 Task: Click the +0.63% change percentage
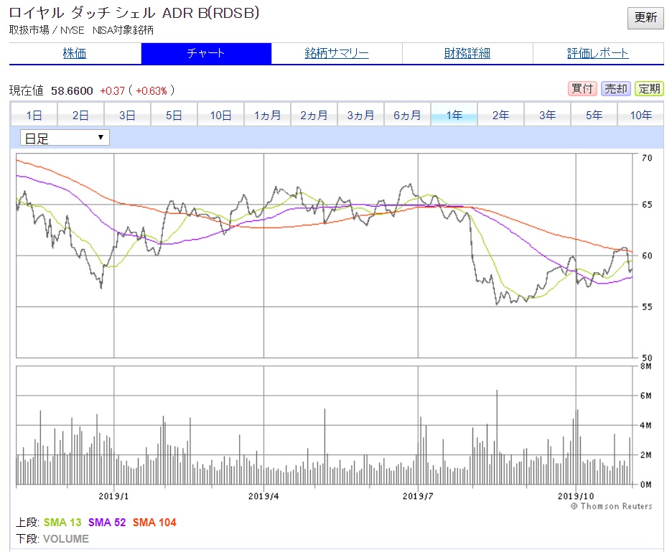pyautogui.click(x=151, y=91)
